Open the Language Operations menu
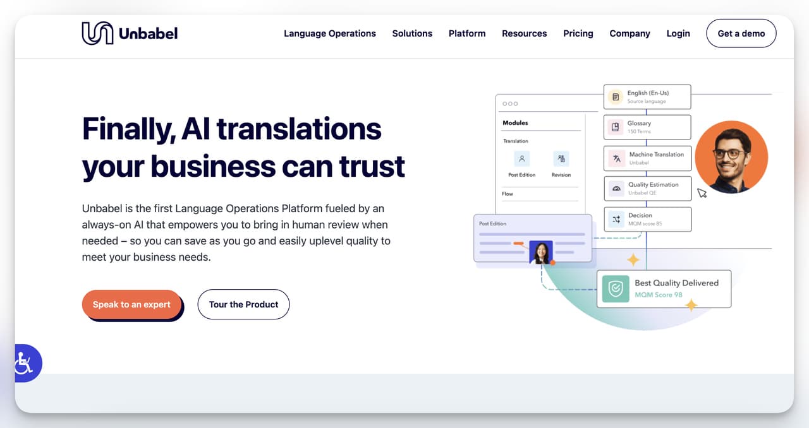 point(330,33)
